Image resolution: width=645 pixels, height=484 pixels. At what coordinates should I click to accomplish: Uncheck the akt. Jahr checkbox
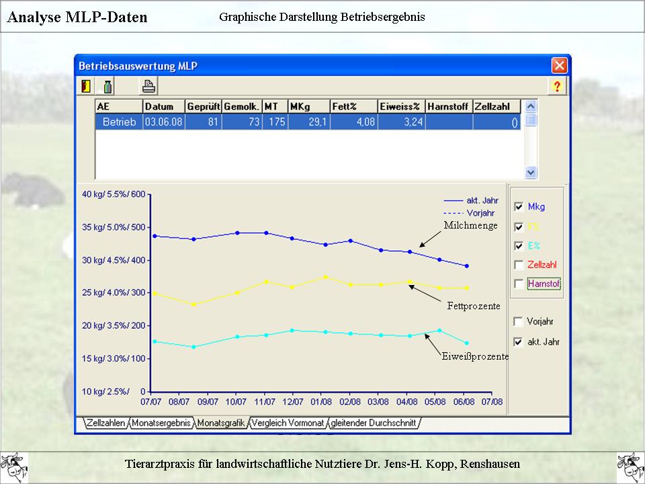click(x=519, y=341)
